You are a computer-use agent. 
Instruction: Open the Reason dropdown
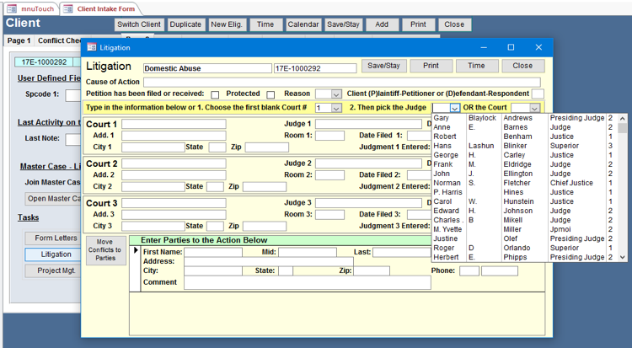tap(336, 94)
